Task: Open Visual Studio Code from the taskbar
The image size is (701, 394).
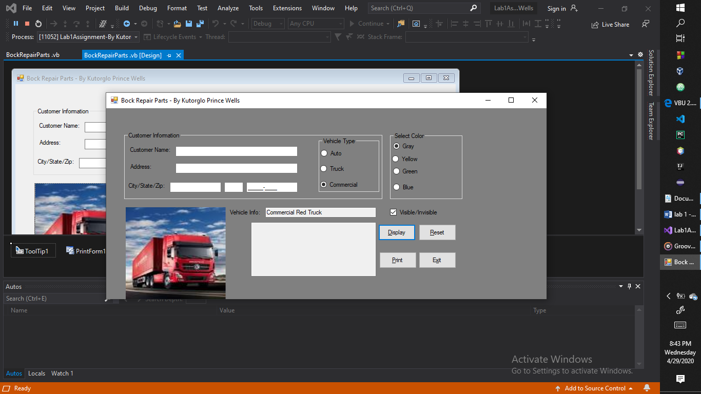Action: 680,119
